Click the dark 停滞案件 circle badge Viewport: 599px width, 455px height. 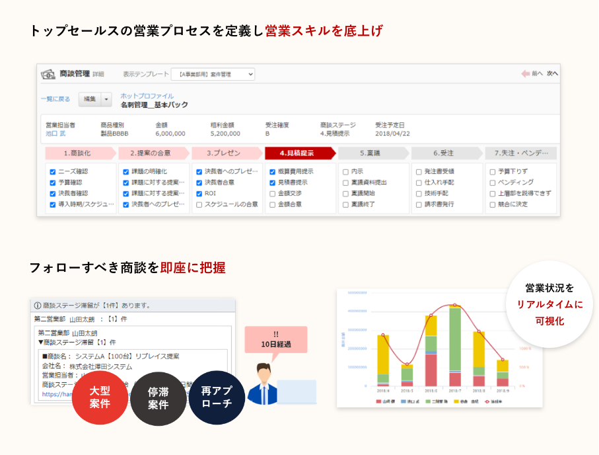pos(158,398)
